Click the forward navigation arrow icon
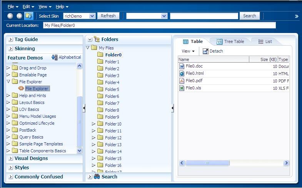This screenshot has width=302, height=188. click(19, 16)
